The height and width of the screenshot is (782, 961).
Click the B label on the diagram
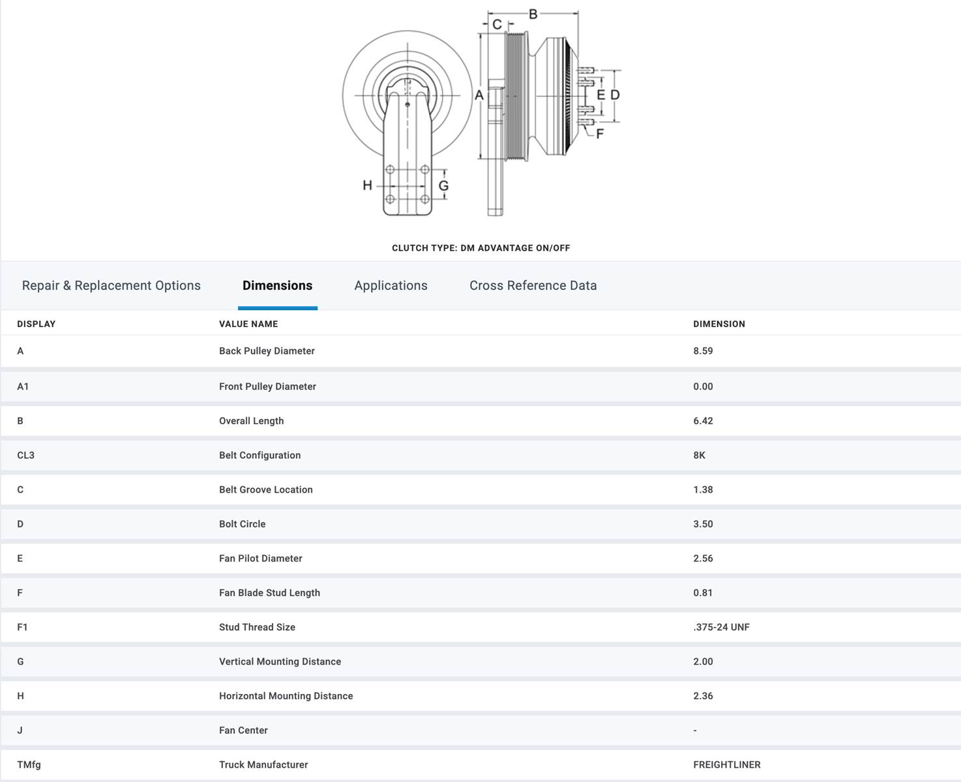point(533,14)
